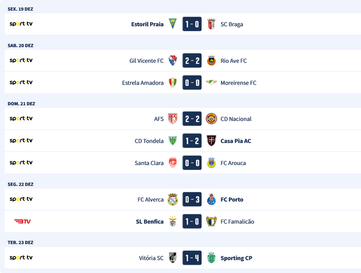Open the Estoril Praia 1-0 score

[192, 24]
